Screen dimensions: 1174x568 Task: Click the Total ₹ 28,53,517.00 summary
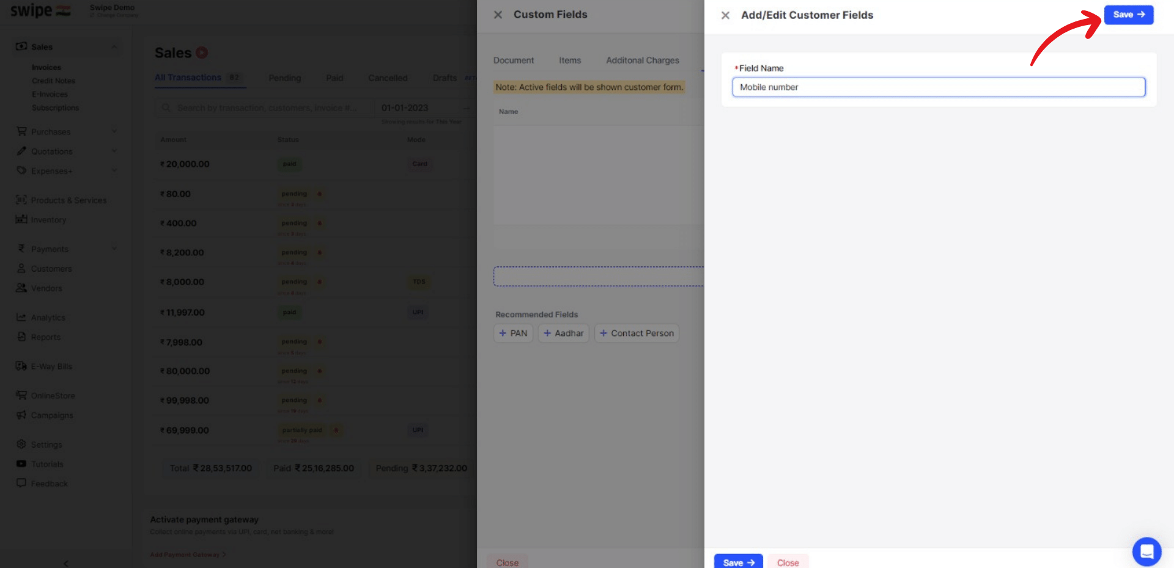tap(211, 468)
